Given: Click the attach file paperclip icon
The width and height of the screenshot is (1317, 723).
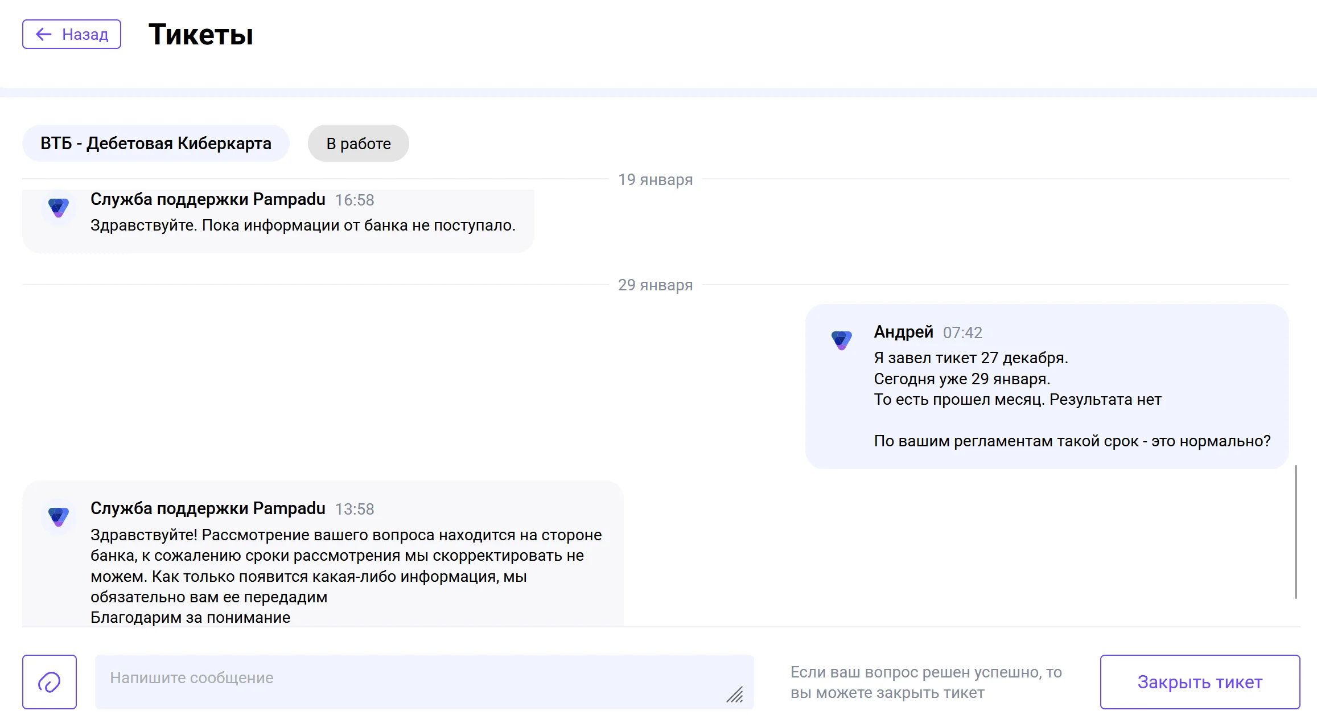Looking at the screenshot, I should click(x=50, y=682).
